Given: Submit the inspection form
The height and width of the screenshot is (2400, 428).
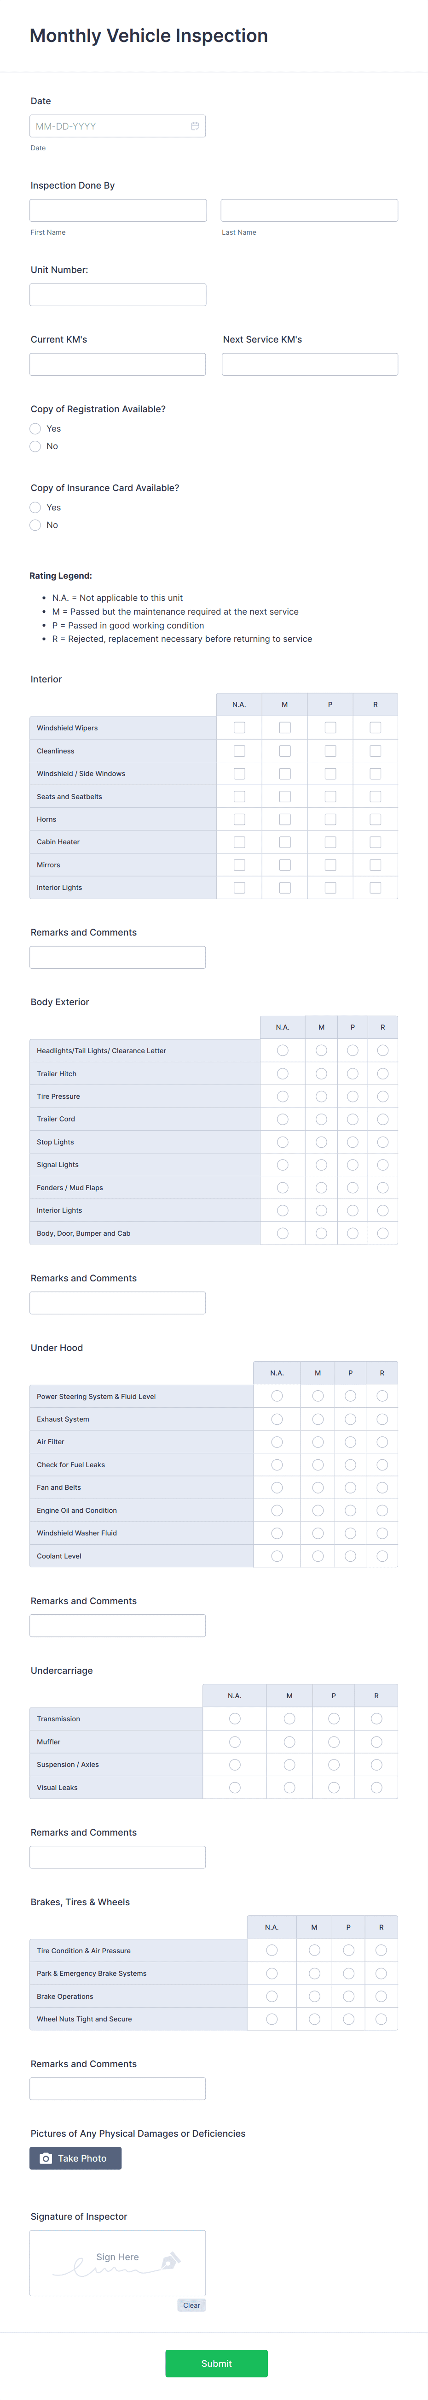Looking at the screenshot, I should click(x=216, y=2364).
